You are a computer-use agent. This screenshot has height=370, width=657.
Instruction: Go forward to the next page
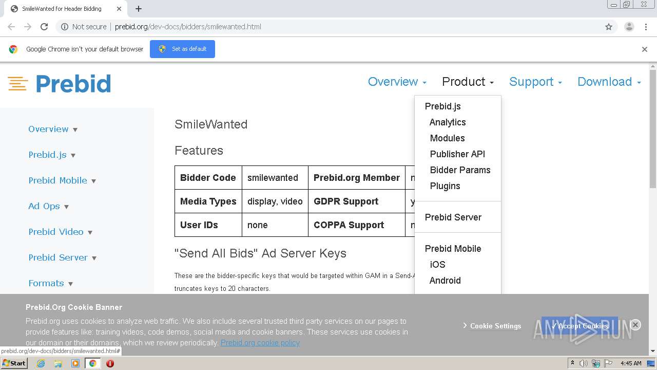pos(28,27)
